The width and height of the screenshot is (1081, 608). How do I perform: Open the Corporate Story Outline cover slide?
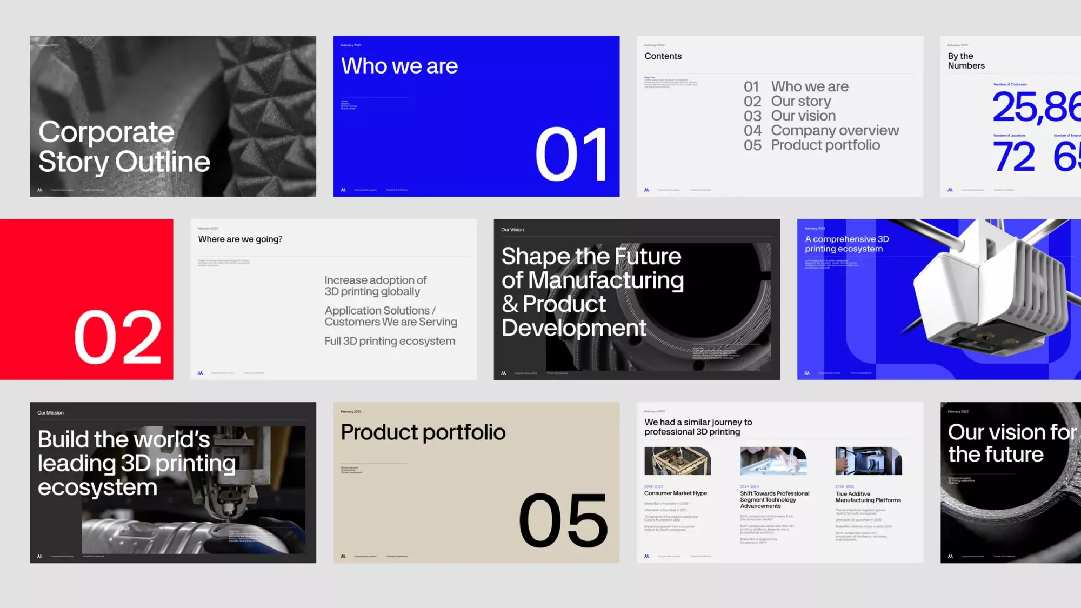(173, 116)
